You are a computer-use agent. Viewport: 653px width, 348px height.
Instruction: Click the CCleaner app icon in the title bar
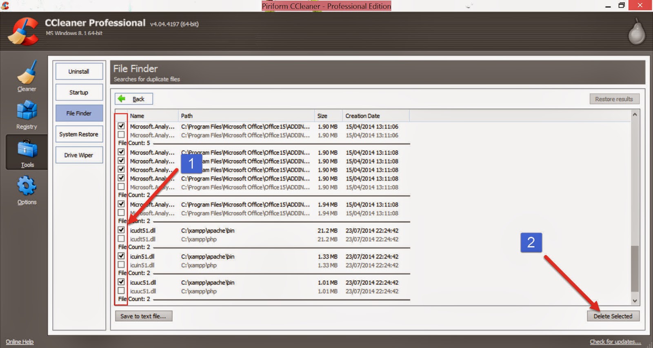(x=5, y=6)
